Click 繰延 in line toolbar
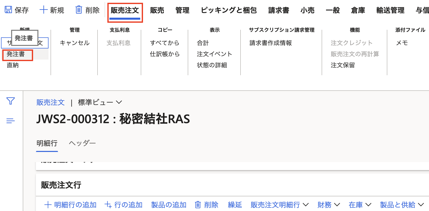 pyautogui.click(x=235, y=205)
